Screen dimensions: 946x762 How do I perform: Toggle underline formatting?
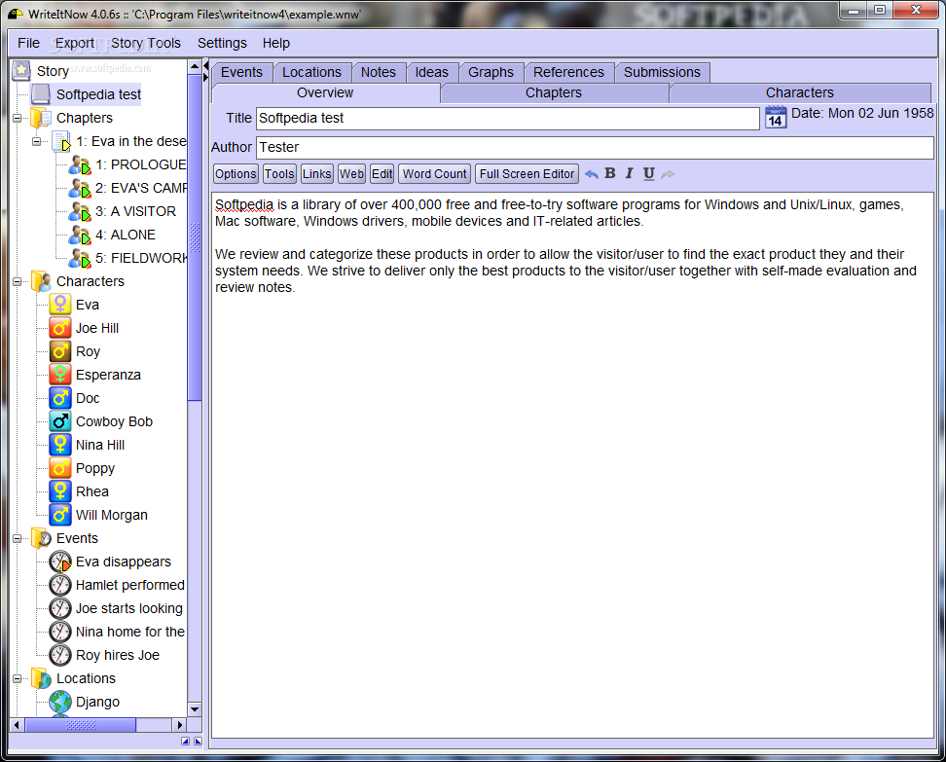pos(648,174)
